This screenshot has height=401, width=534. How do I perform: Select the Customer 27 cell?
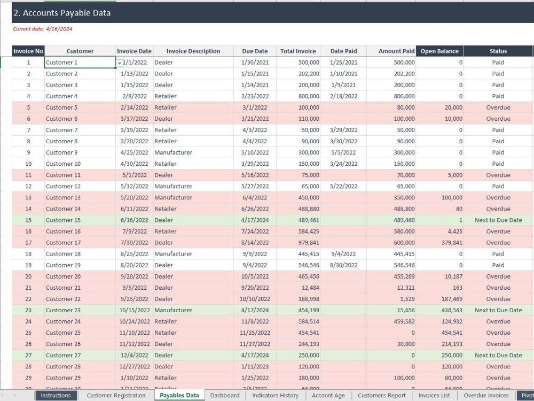(x=80, y=355)
